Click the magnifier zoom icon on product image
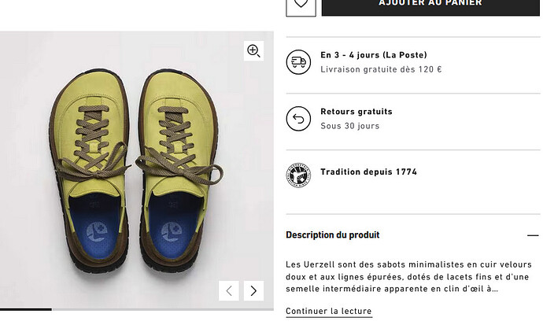The width and height of the screenshot is (543, 325). tap(253, 51)
